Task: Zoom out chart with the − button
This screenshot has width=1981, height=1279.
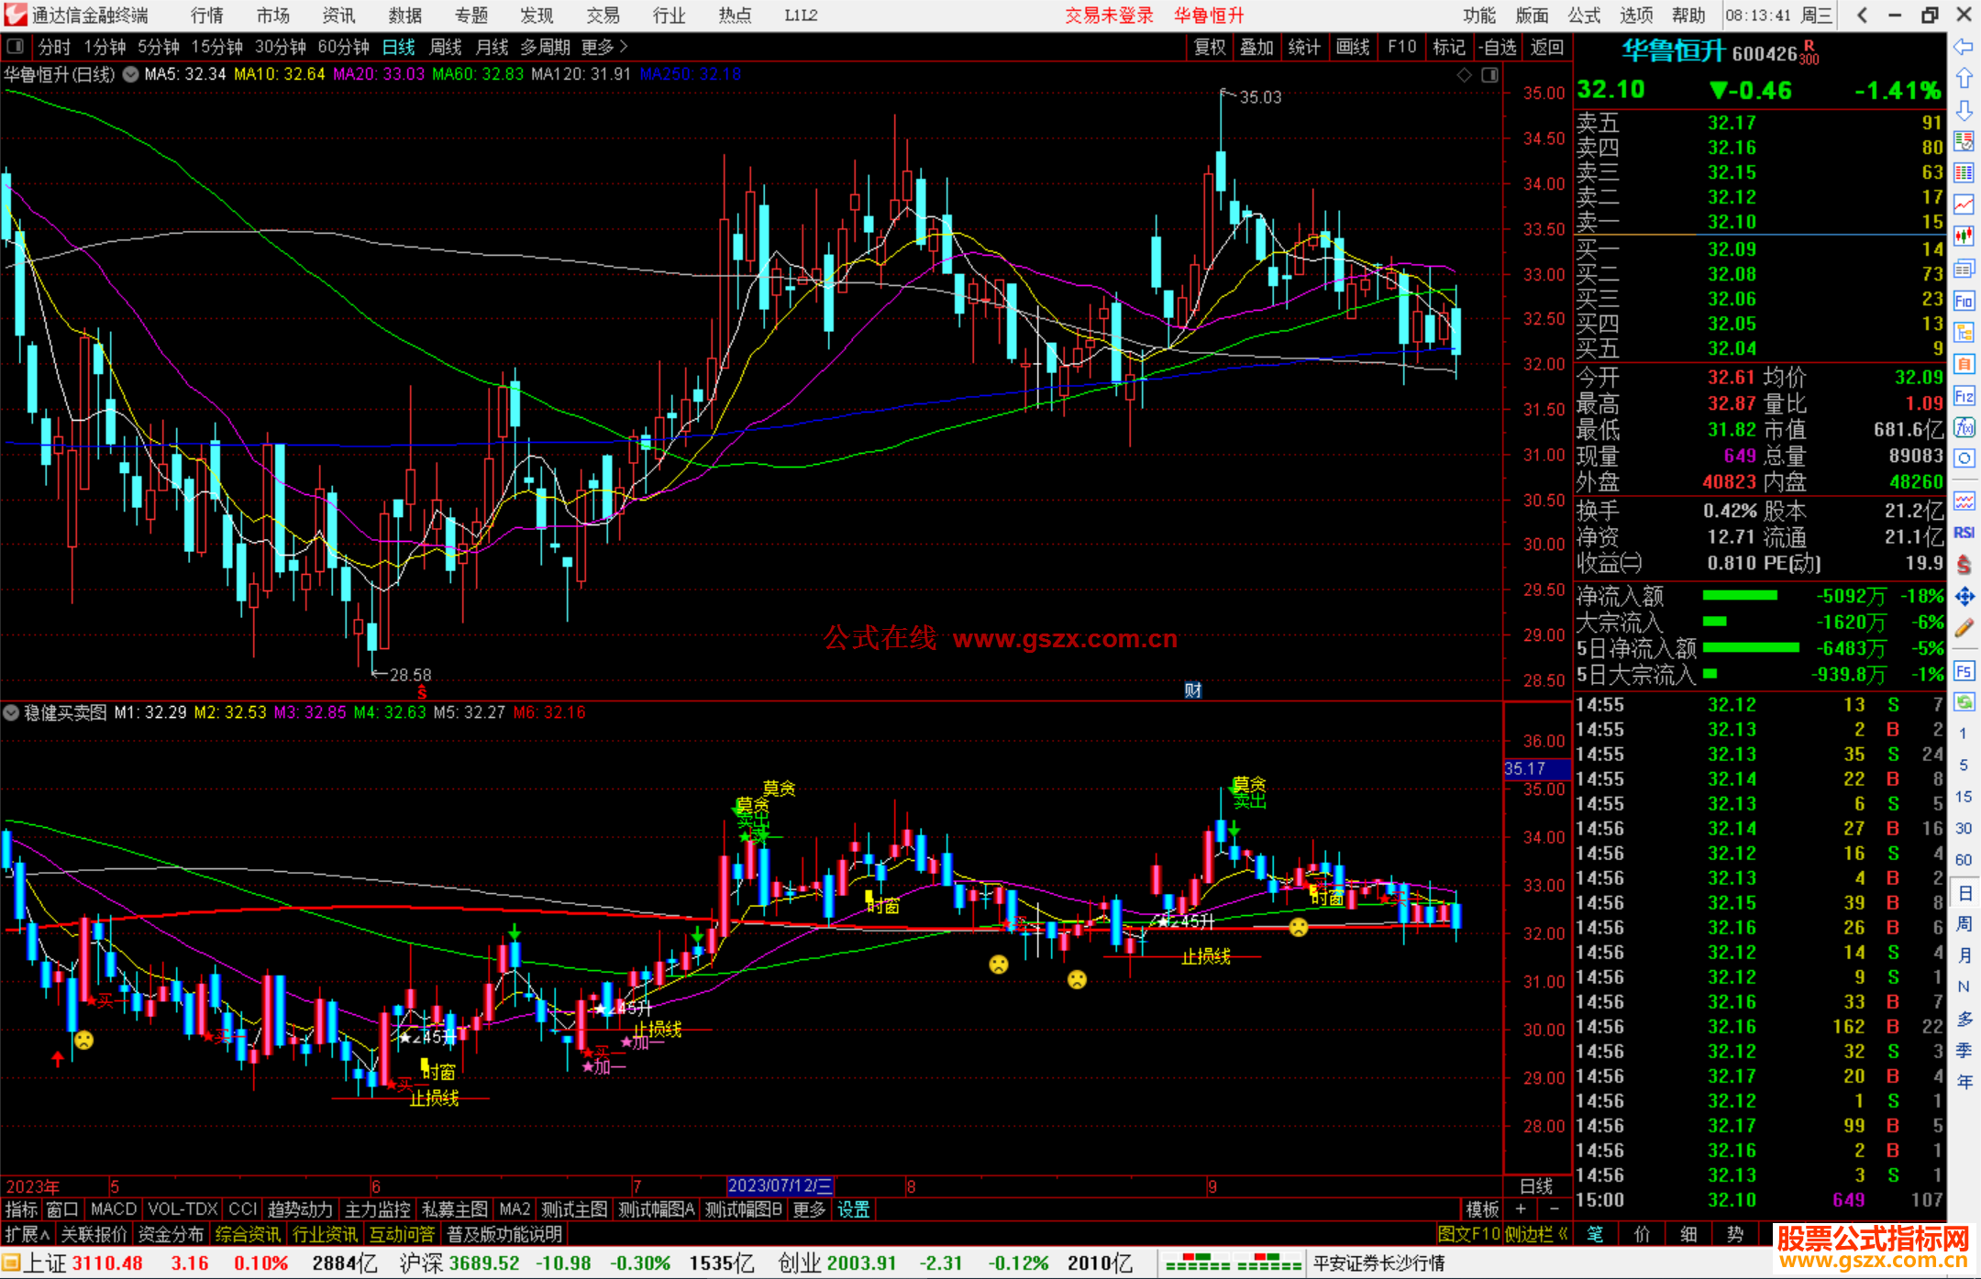Action: coord(1554,1209)
